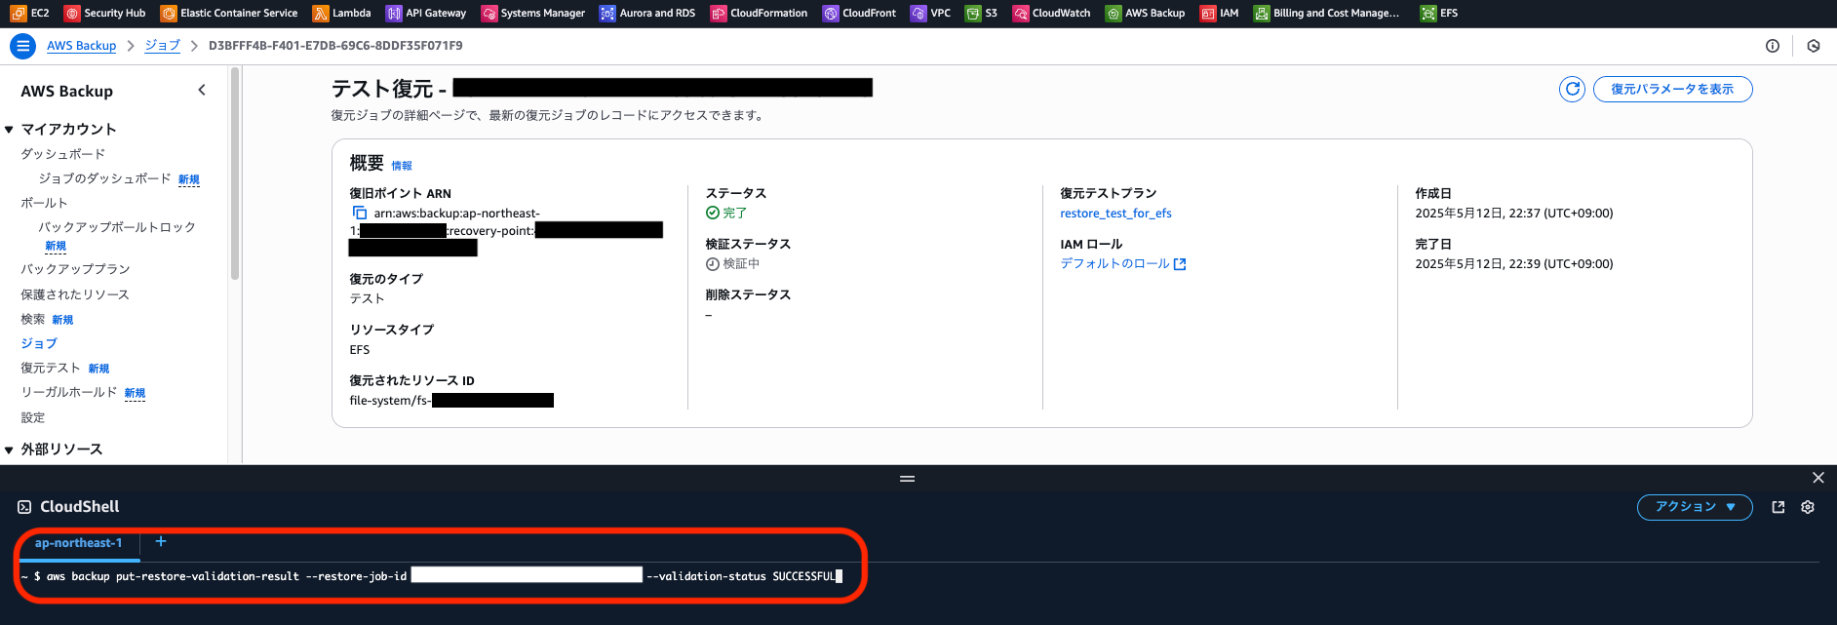
Task: Open Aurora and RDS shortcut
Action: [647, 13]
